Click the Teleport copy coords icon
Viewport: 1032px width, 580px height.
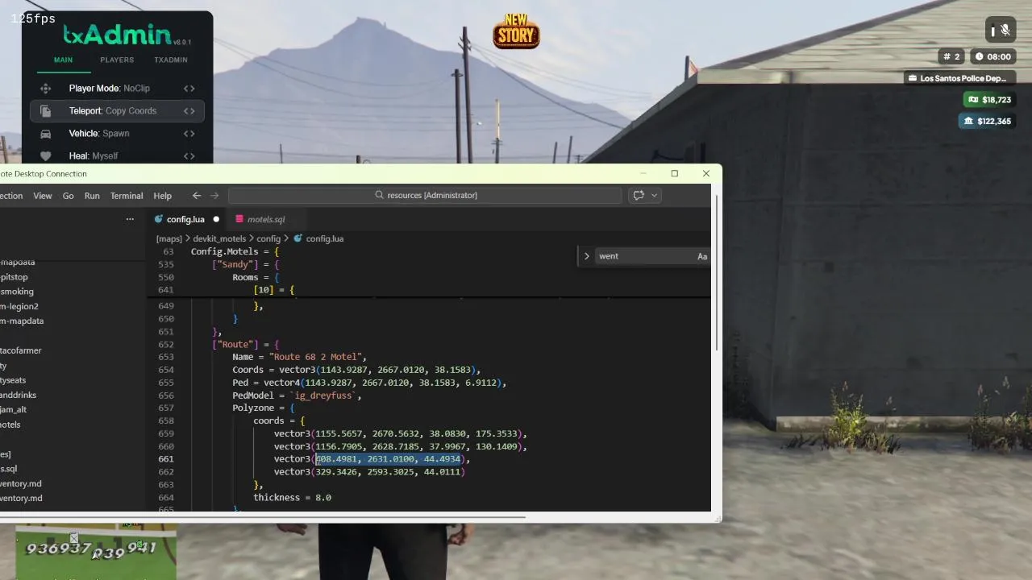tap(46, 111)
